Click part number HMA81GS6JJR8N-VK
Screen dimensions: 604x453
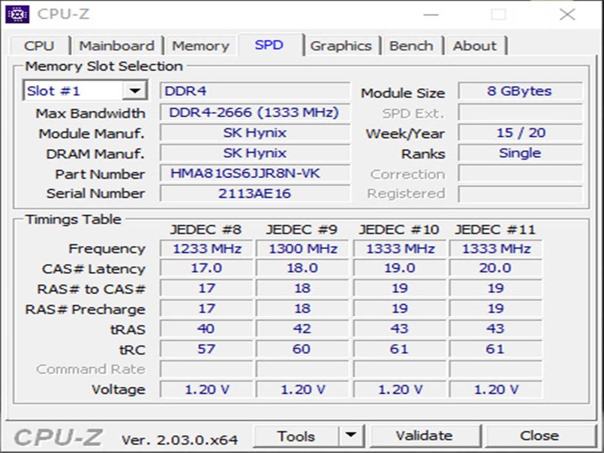coord(255,173)
